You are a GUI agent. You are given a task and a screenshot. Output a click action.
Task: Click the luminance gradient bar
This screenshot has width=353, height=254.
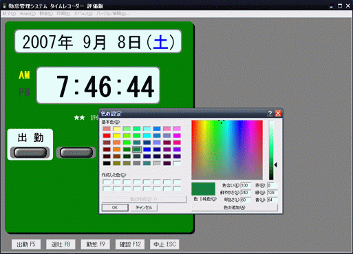[x=271, y=150]
